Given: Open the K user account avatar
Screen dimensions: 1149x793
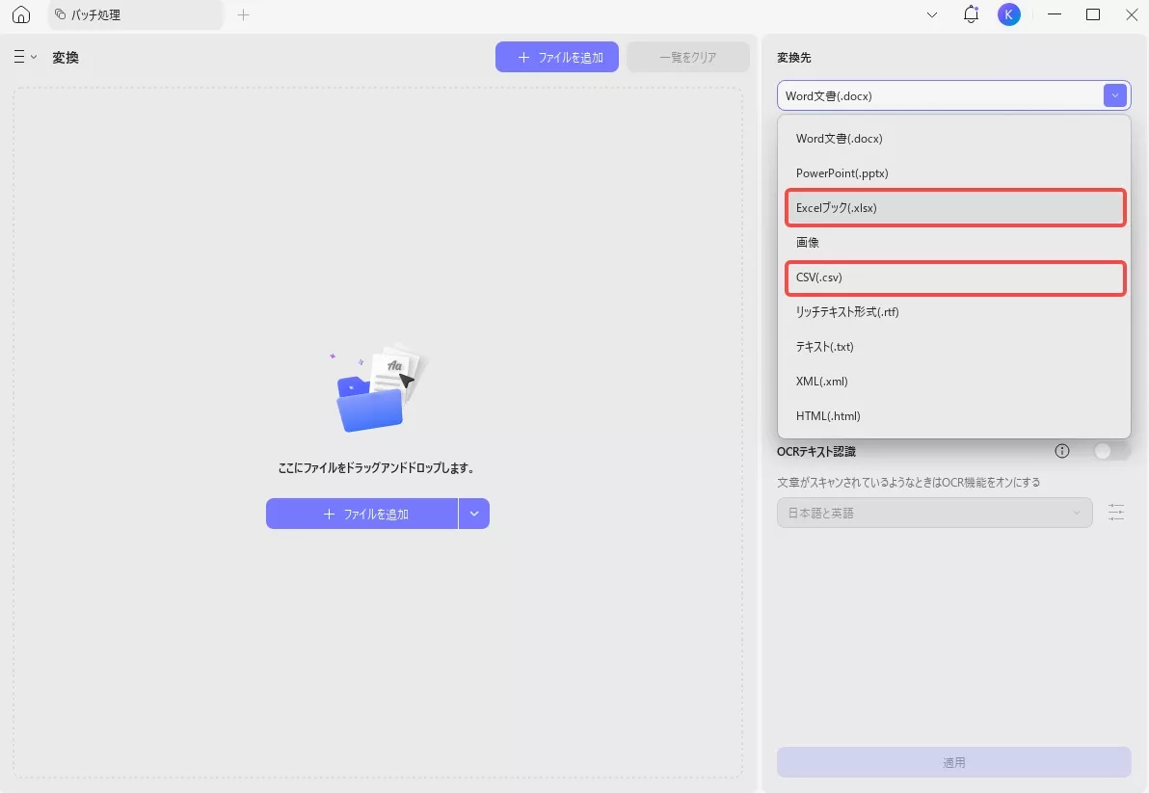Looking at the screenshot, I should click(x=1009, y=14).
